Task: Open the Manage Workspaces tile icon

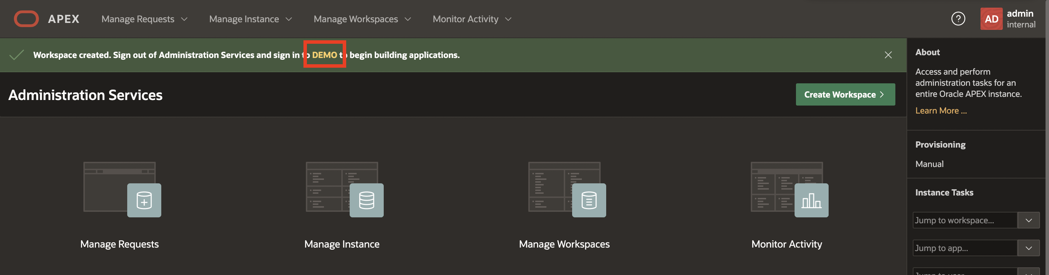Action: 567,189
